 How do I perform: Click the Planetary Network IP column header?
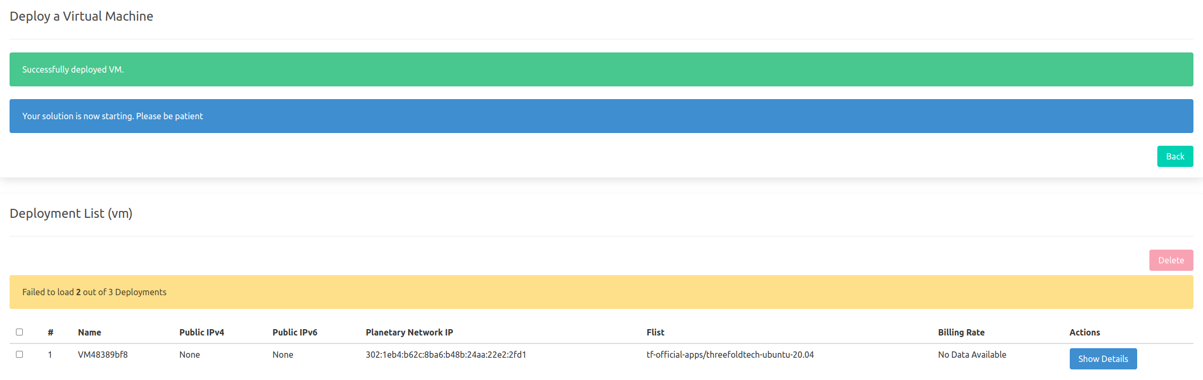coord(409,332)
